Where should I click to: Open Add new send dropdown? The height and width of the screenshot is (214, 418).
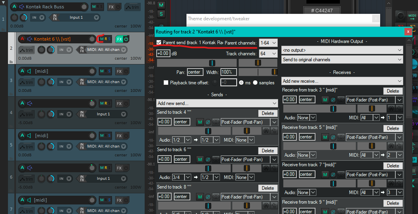point(217,103)
